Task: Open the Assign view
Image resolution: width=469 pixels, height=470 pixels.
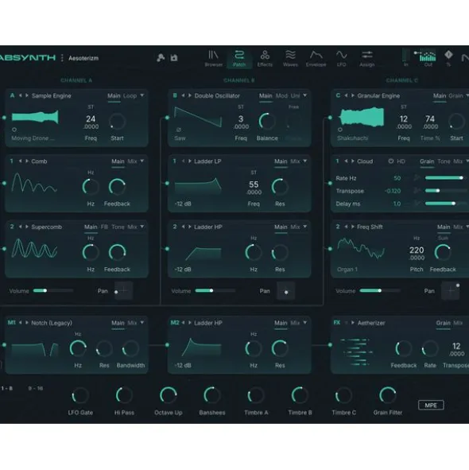Action: (x=366, y=58)
